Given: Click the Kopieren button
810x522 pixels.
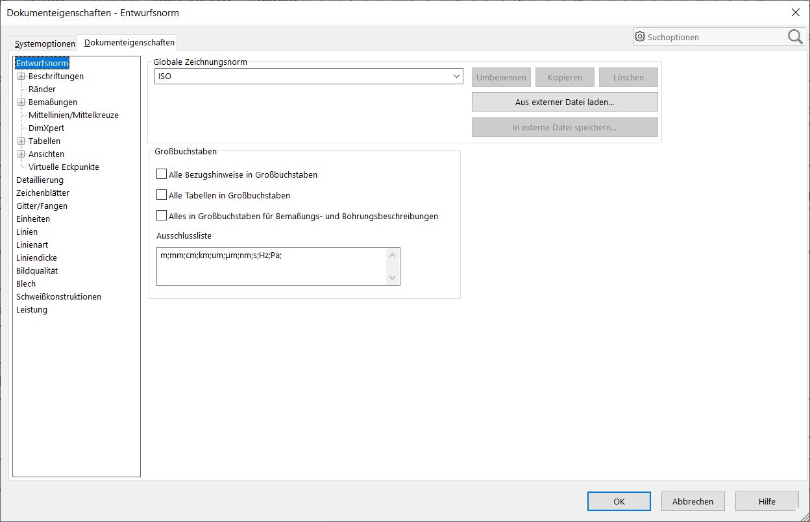Looking at the screenshot, I should pyautogui.click(x=565, y=77).
